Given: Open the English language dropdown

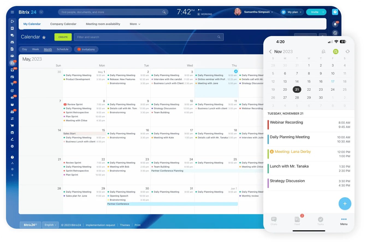Looking at the screenshot, I should pyautogui.click(x=51, y=225).
